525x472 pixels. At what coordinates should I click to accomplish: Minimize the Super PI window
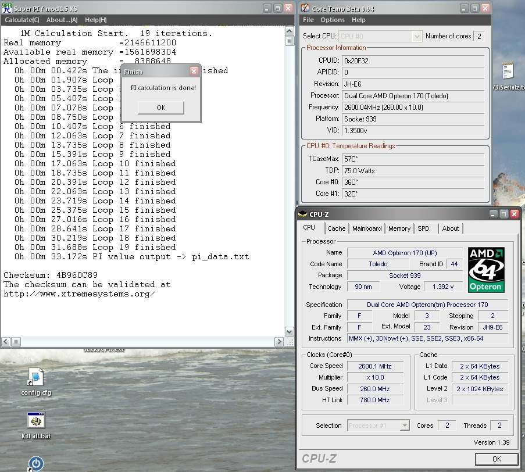click(x=266, y=8)
